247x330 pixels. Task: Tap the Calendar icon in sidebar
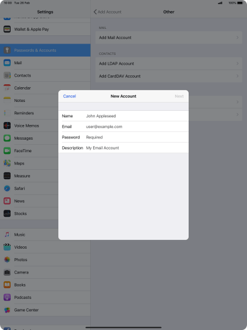pos(7,88)
